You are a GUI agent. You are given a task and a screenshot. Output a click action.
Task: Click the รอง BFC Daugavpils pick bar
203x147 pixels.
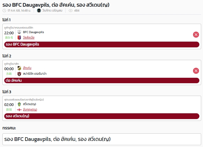coord(102,44)
